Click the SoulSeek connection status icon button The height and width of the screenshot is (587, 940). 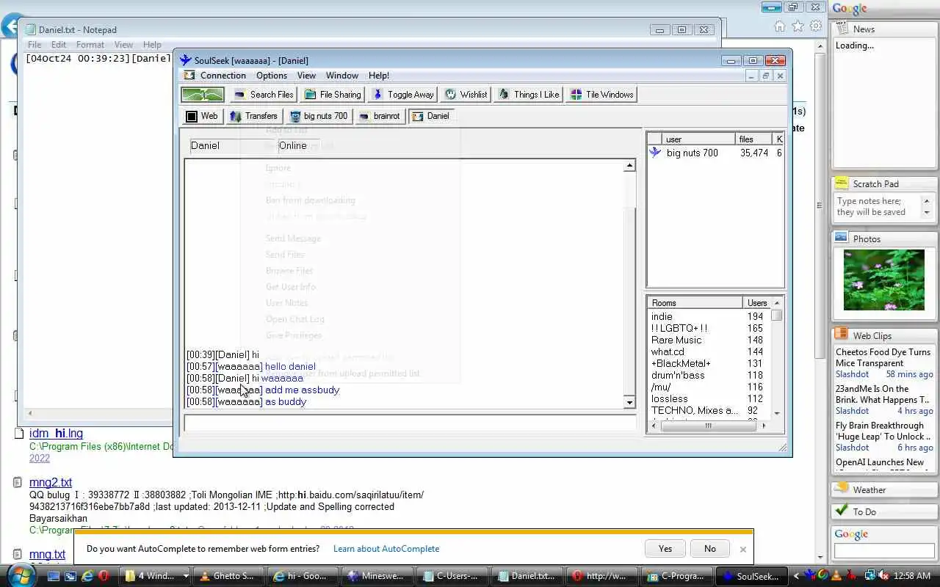point(203,95)
